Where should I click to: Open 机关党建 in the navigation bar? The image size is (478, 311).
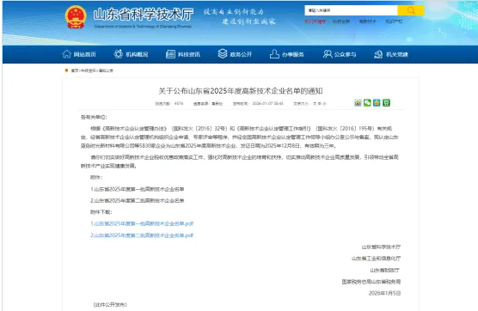391,54
